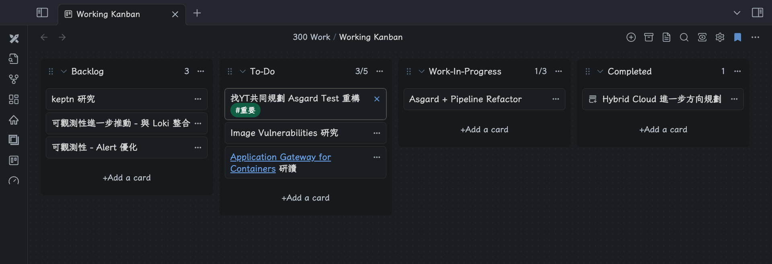Open options for Application Gateway card
The height and width of the screenshot is (264, 772).
(x=377, y=157)
